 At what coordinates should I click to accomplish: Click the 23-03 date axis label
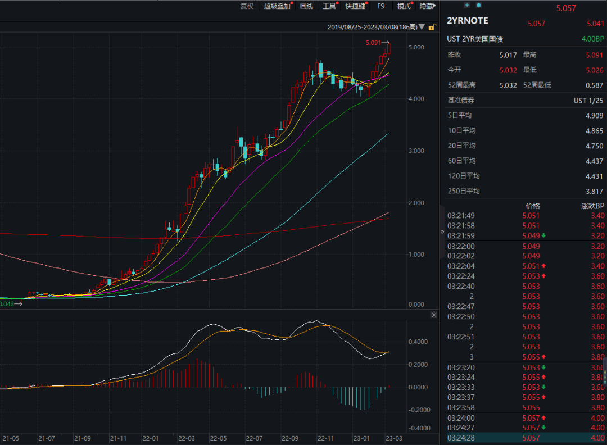394,438
